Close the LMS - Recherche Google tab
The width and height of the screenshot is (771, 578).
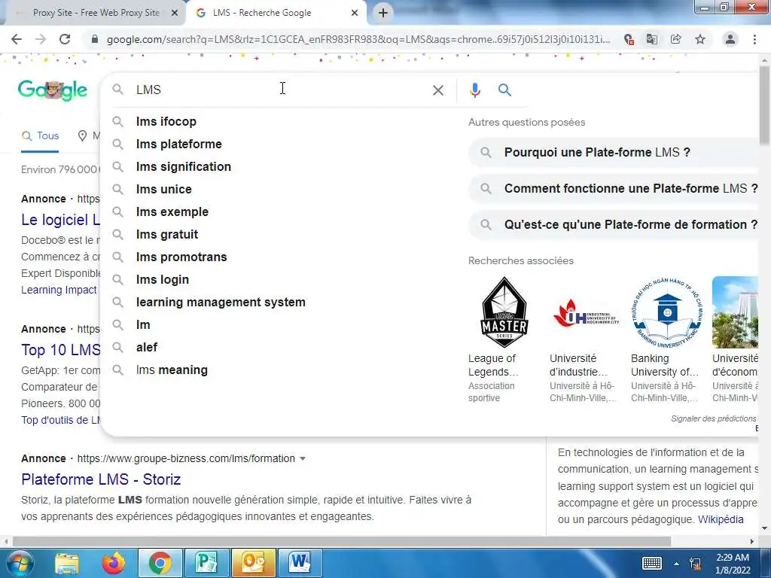click(355, 13)
